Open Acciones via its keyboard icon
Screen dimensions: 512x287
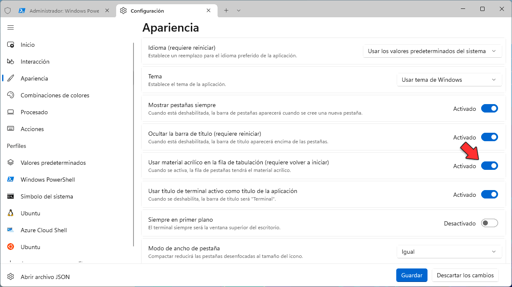coord(11,129)
